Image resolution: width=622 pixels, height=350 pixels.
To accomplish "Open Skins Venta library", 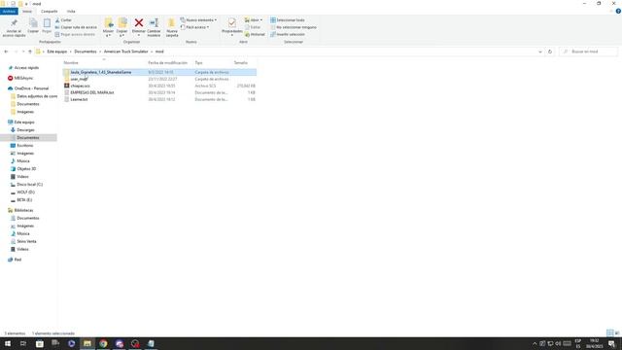I will point(26,241).
